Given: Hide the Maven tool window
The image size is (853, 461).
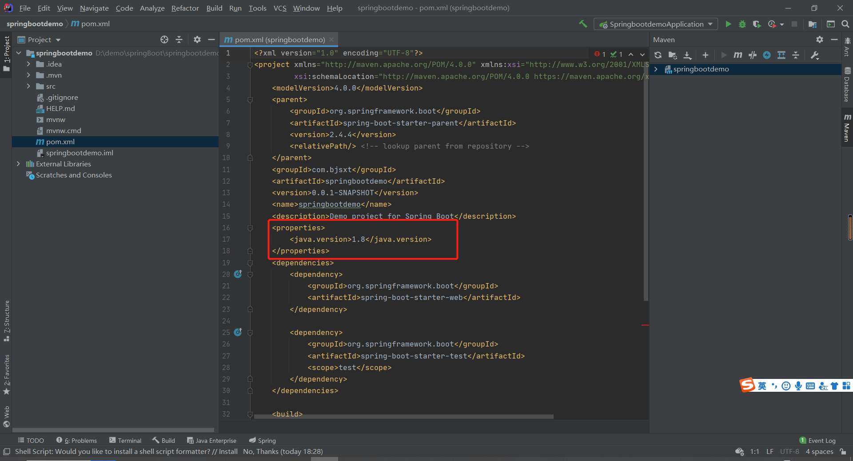Looking at the screenshot, I should coord(834,39).
